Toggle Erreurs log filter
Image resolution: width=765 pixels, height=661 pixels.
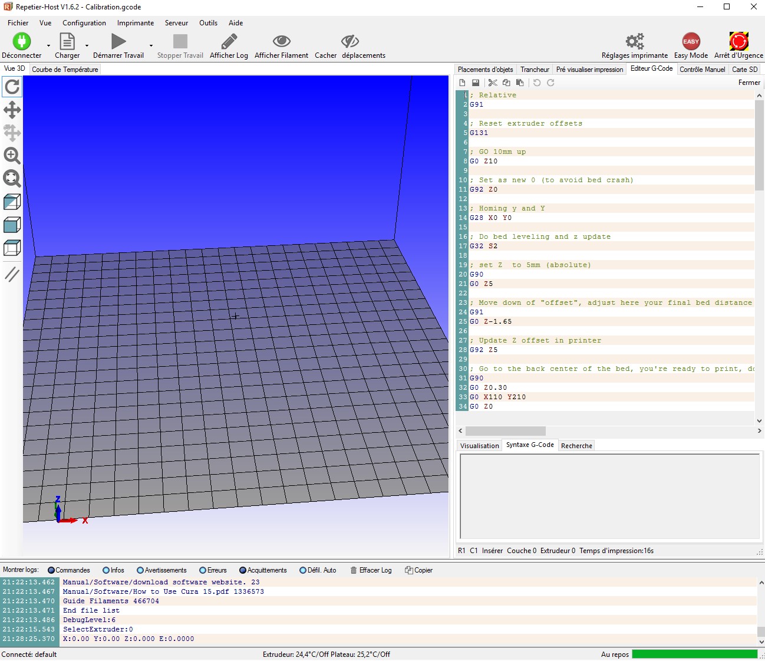tap(213, 570)
